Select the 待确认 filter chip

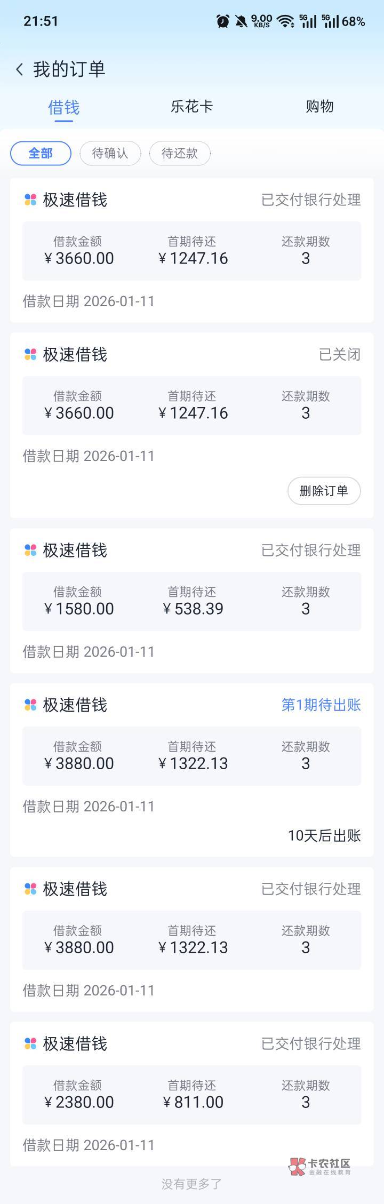tap(110, 154)
